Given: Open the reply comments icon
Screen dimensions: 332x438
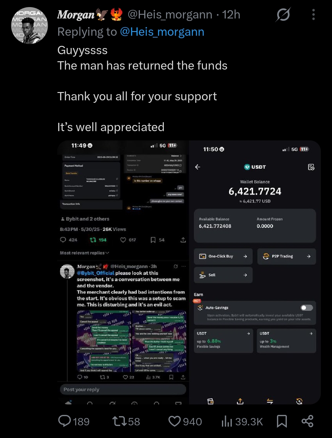Looking at the screenshot, I should coord(65,421).
